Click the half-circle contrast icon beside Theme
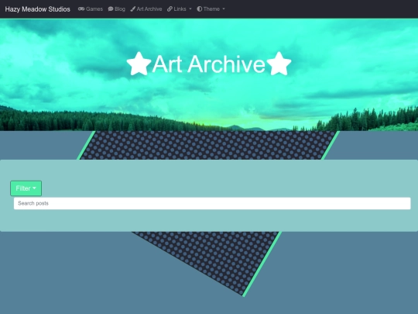The image size is (418, 314). 200,9
